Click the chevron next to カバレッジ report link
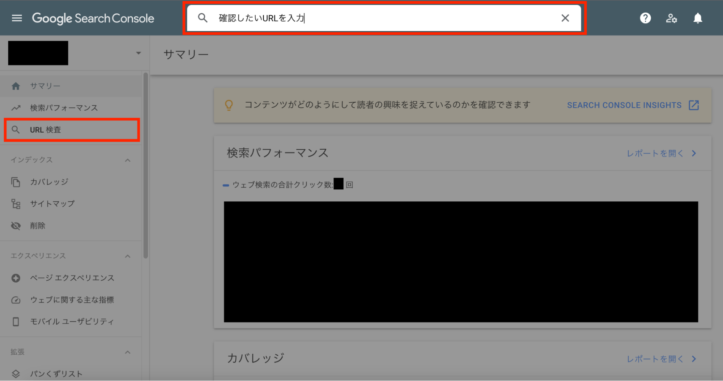Screen dimensions: 723x381 point(694,359)
